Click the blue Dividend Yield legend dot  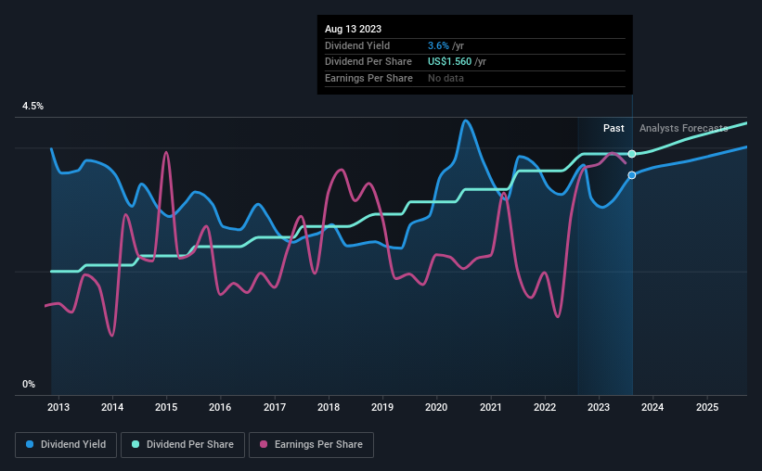[30, 444]
